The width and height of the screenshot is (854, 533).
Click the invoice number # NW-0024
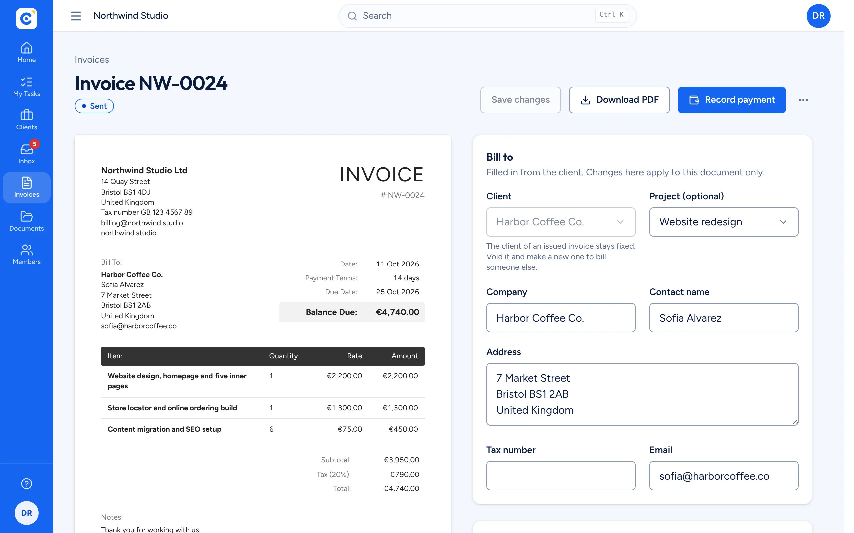(x=402, y=195)
